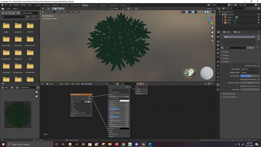Toggle the Use Nodes checkbox
Viewport: 261px width, 147px height.
[82, 84]
